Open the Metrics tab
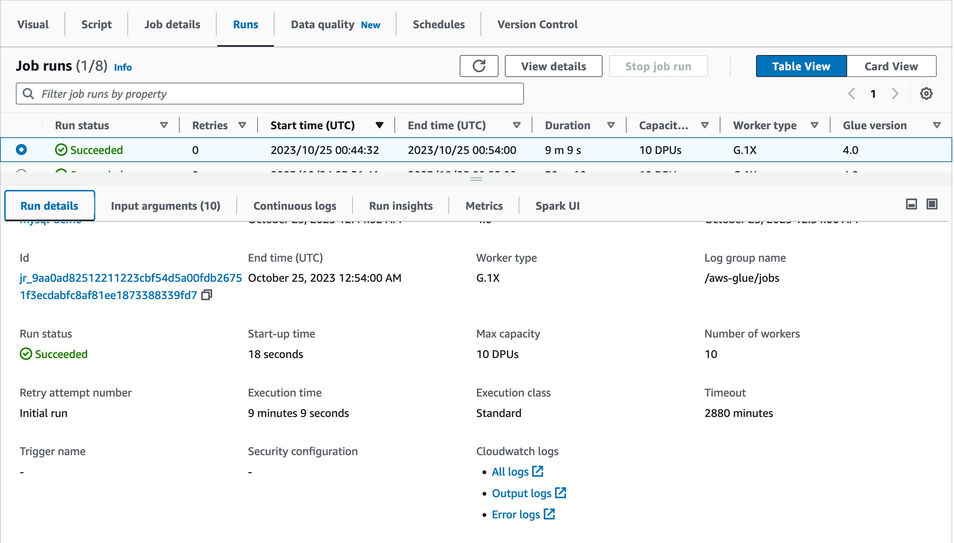954x543 pixels. (x=484, y=206)
